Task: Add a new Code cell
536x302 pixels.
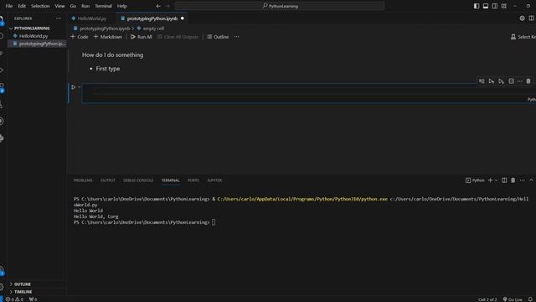Action: pyautogui.click(x=80, y=37)
